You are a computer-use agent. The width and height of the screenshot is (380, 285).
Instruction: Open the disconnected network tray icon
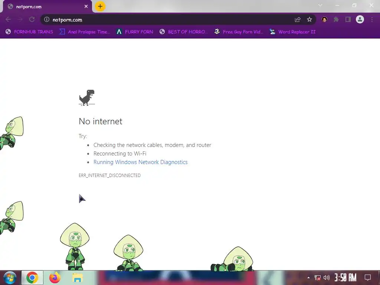(x=318, y=278)
